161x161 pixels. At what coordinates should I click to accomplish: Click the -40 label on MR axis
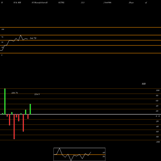tap(157, 127)
